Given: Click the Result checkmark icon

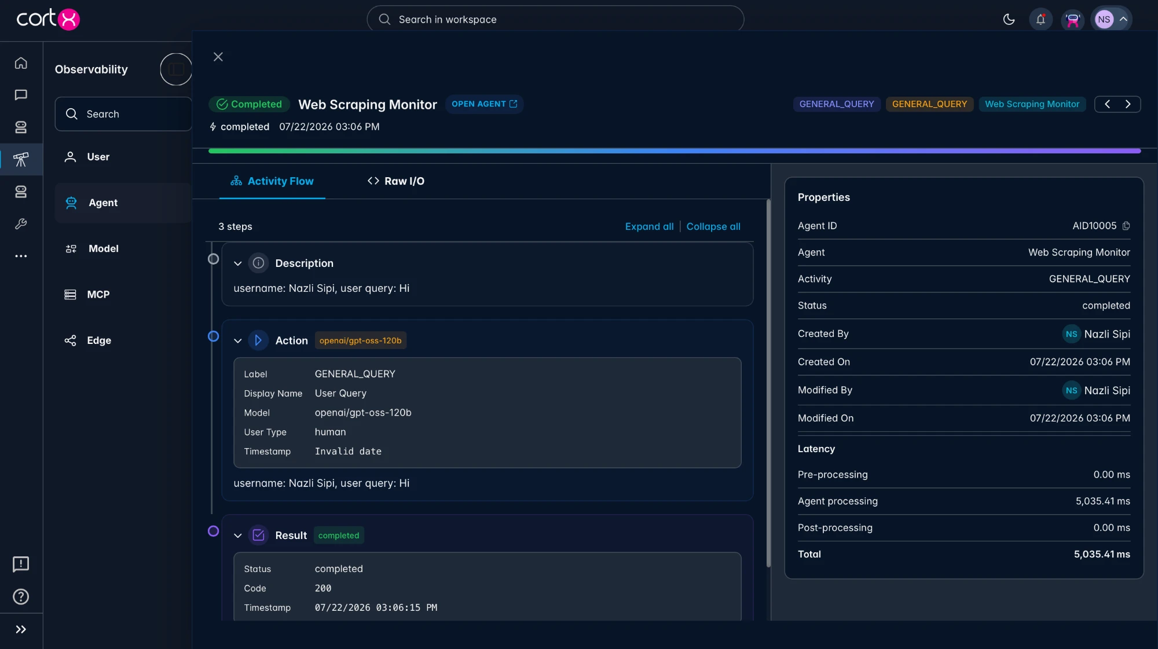Looking at the screenshot, I should pyautogui.click(x=258, y=536).
